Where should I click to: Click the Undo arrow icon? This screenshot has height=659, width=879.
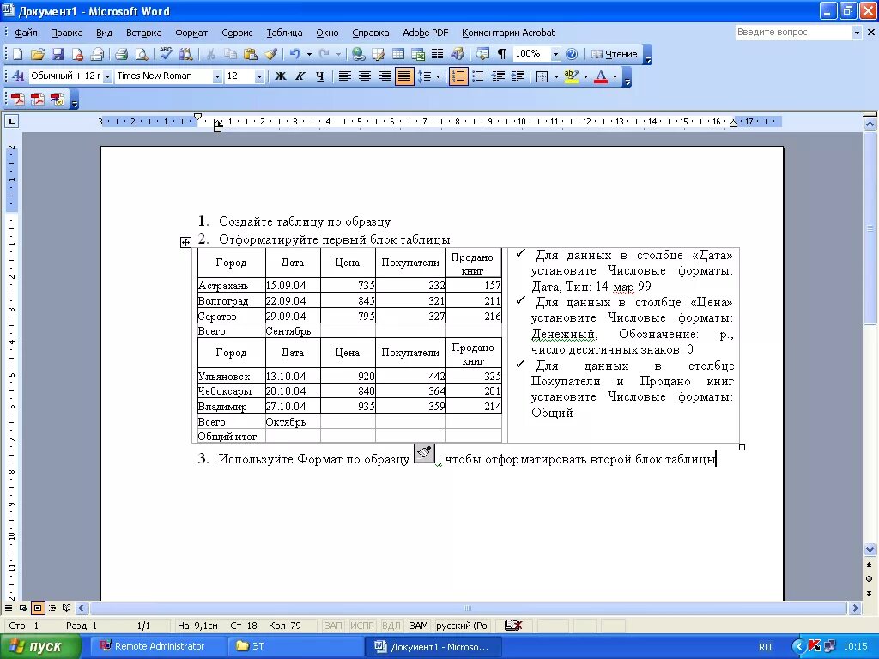coord(295,54)
